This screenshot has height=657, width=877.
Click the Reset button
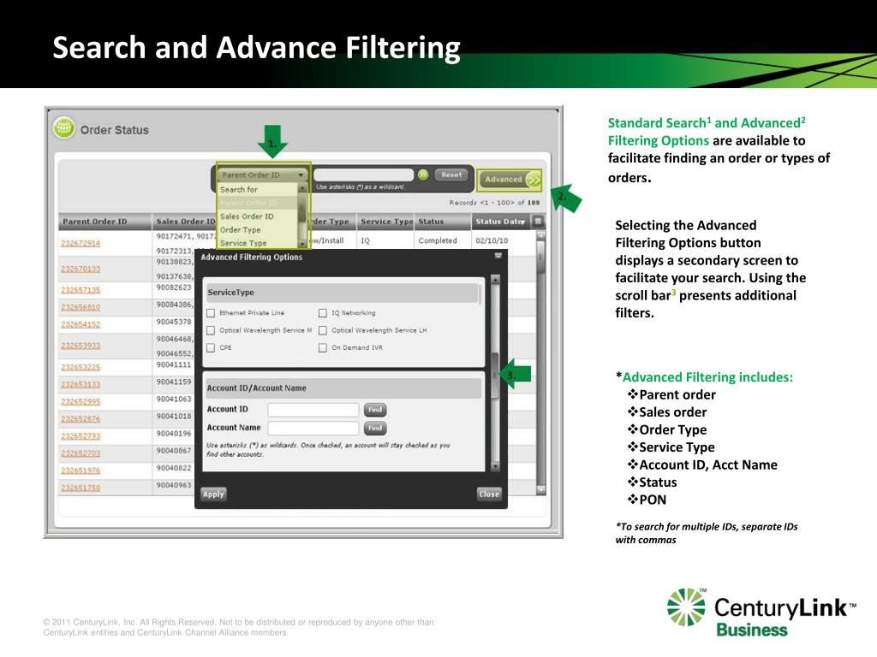[451, 175]
